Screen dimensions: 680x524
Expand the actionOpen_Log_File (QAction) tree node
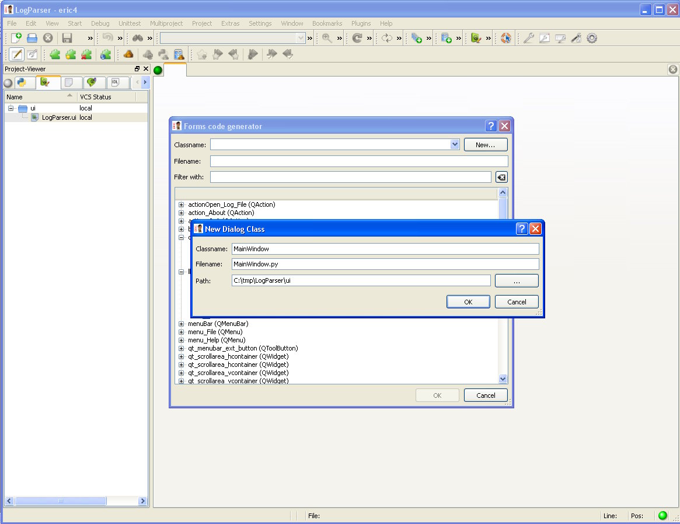tap(182, 204)
